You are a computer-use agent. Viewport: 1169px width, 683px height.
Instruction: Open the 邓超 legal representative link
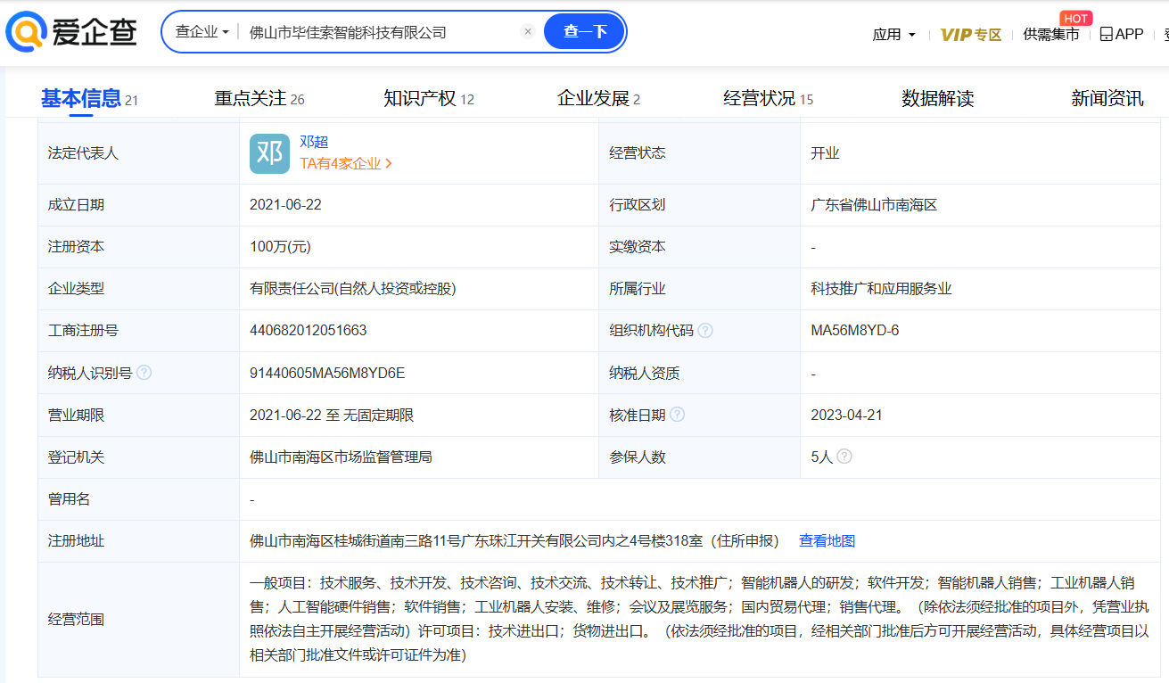(314, 142)
